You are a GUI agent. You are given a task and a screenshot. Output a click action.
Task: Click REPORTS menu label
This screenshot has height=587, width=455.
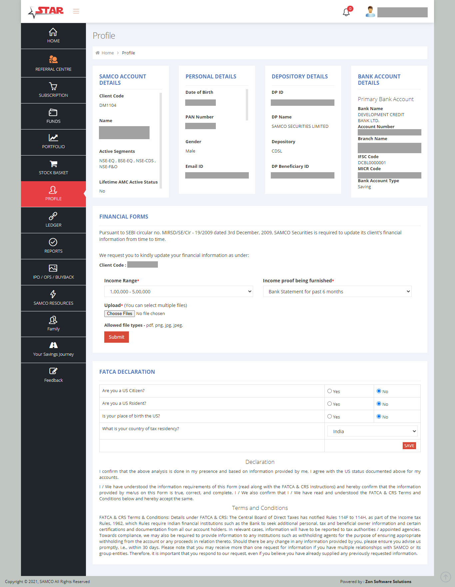53,251
